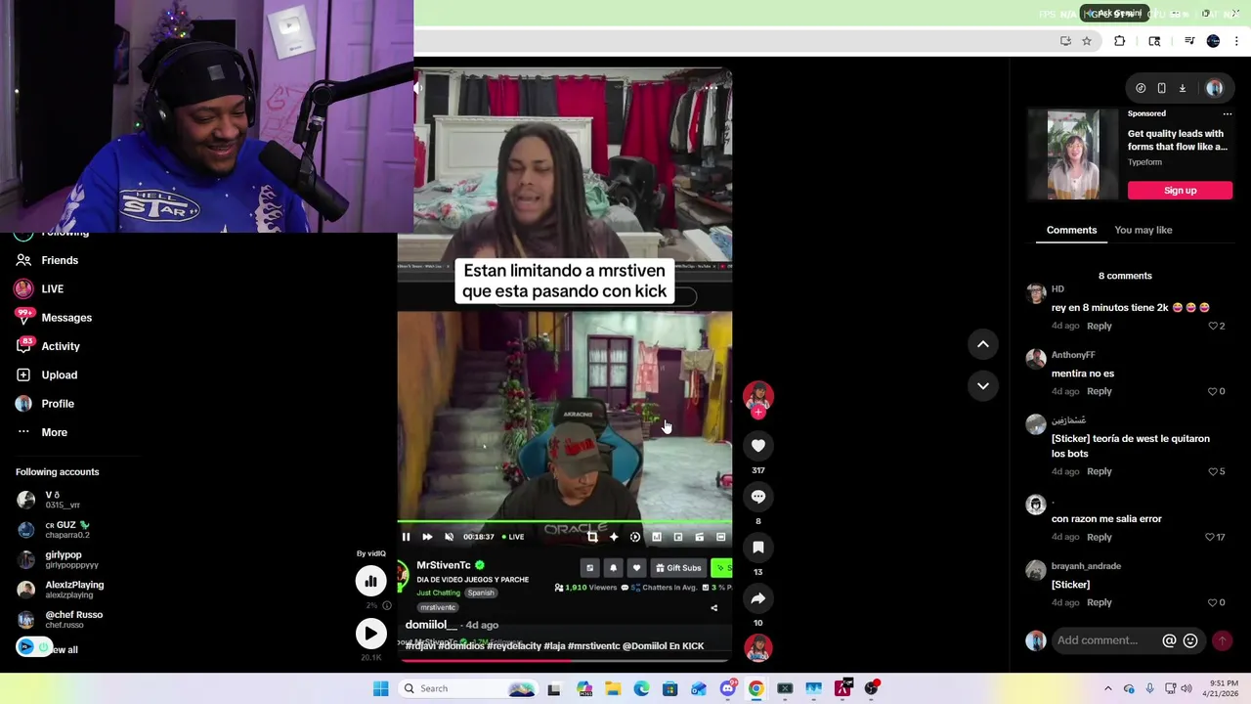Open taskbar clock showing 9:51 PM
The image size is (1251, 704).
[x=1222, y=688]
